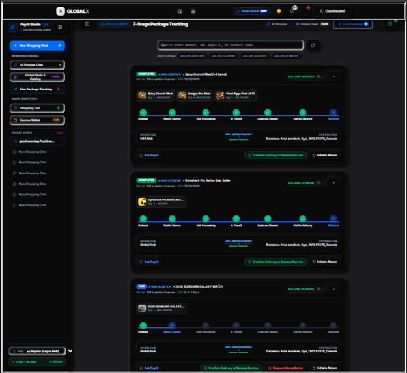Click the PayAI Studio logo icon in sidebar
The image size is (407, 373).
coord(13,27)
